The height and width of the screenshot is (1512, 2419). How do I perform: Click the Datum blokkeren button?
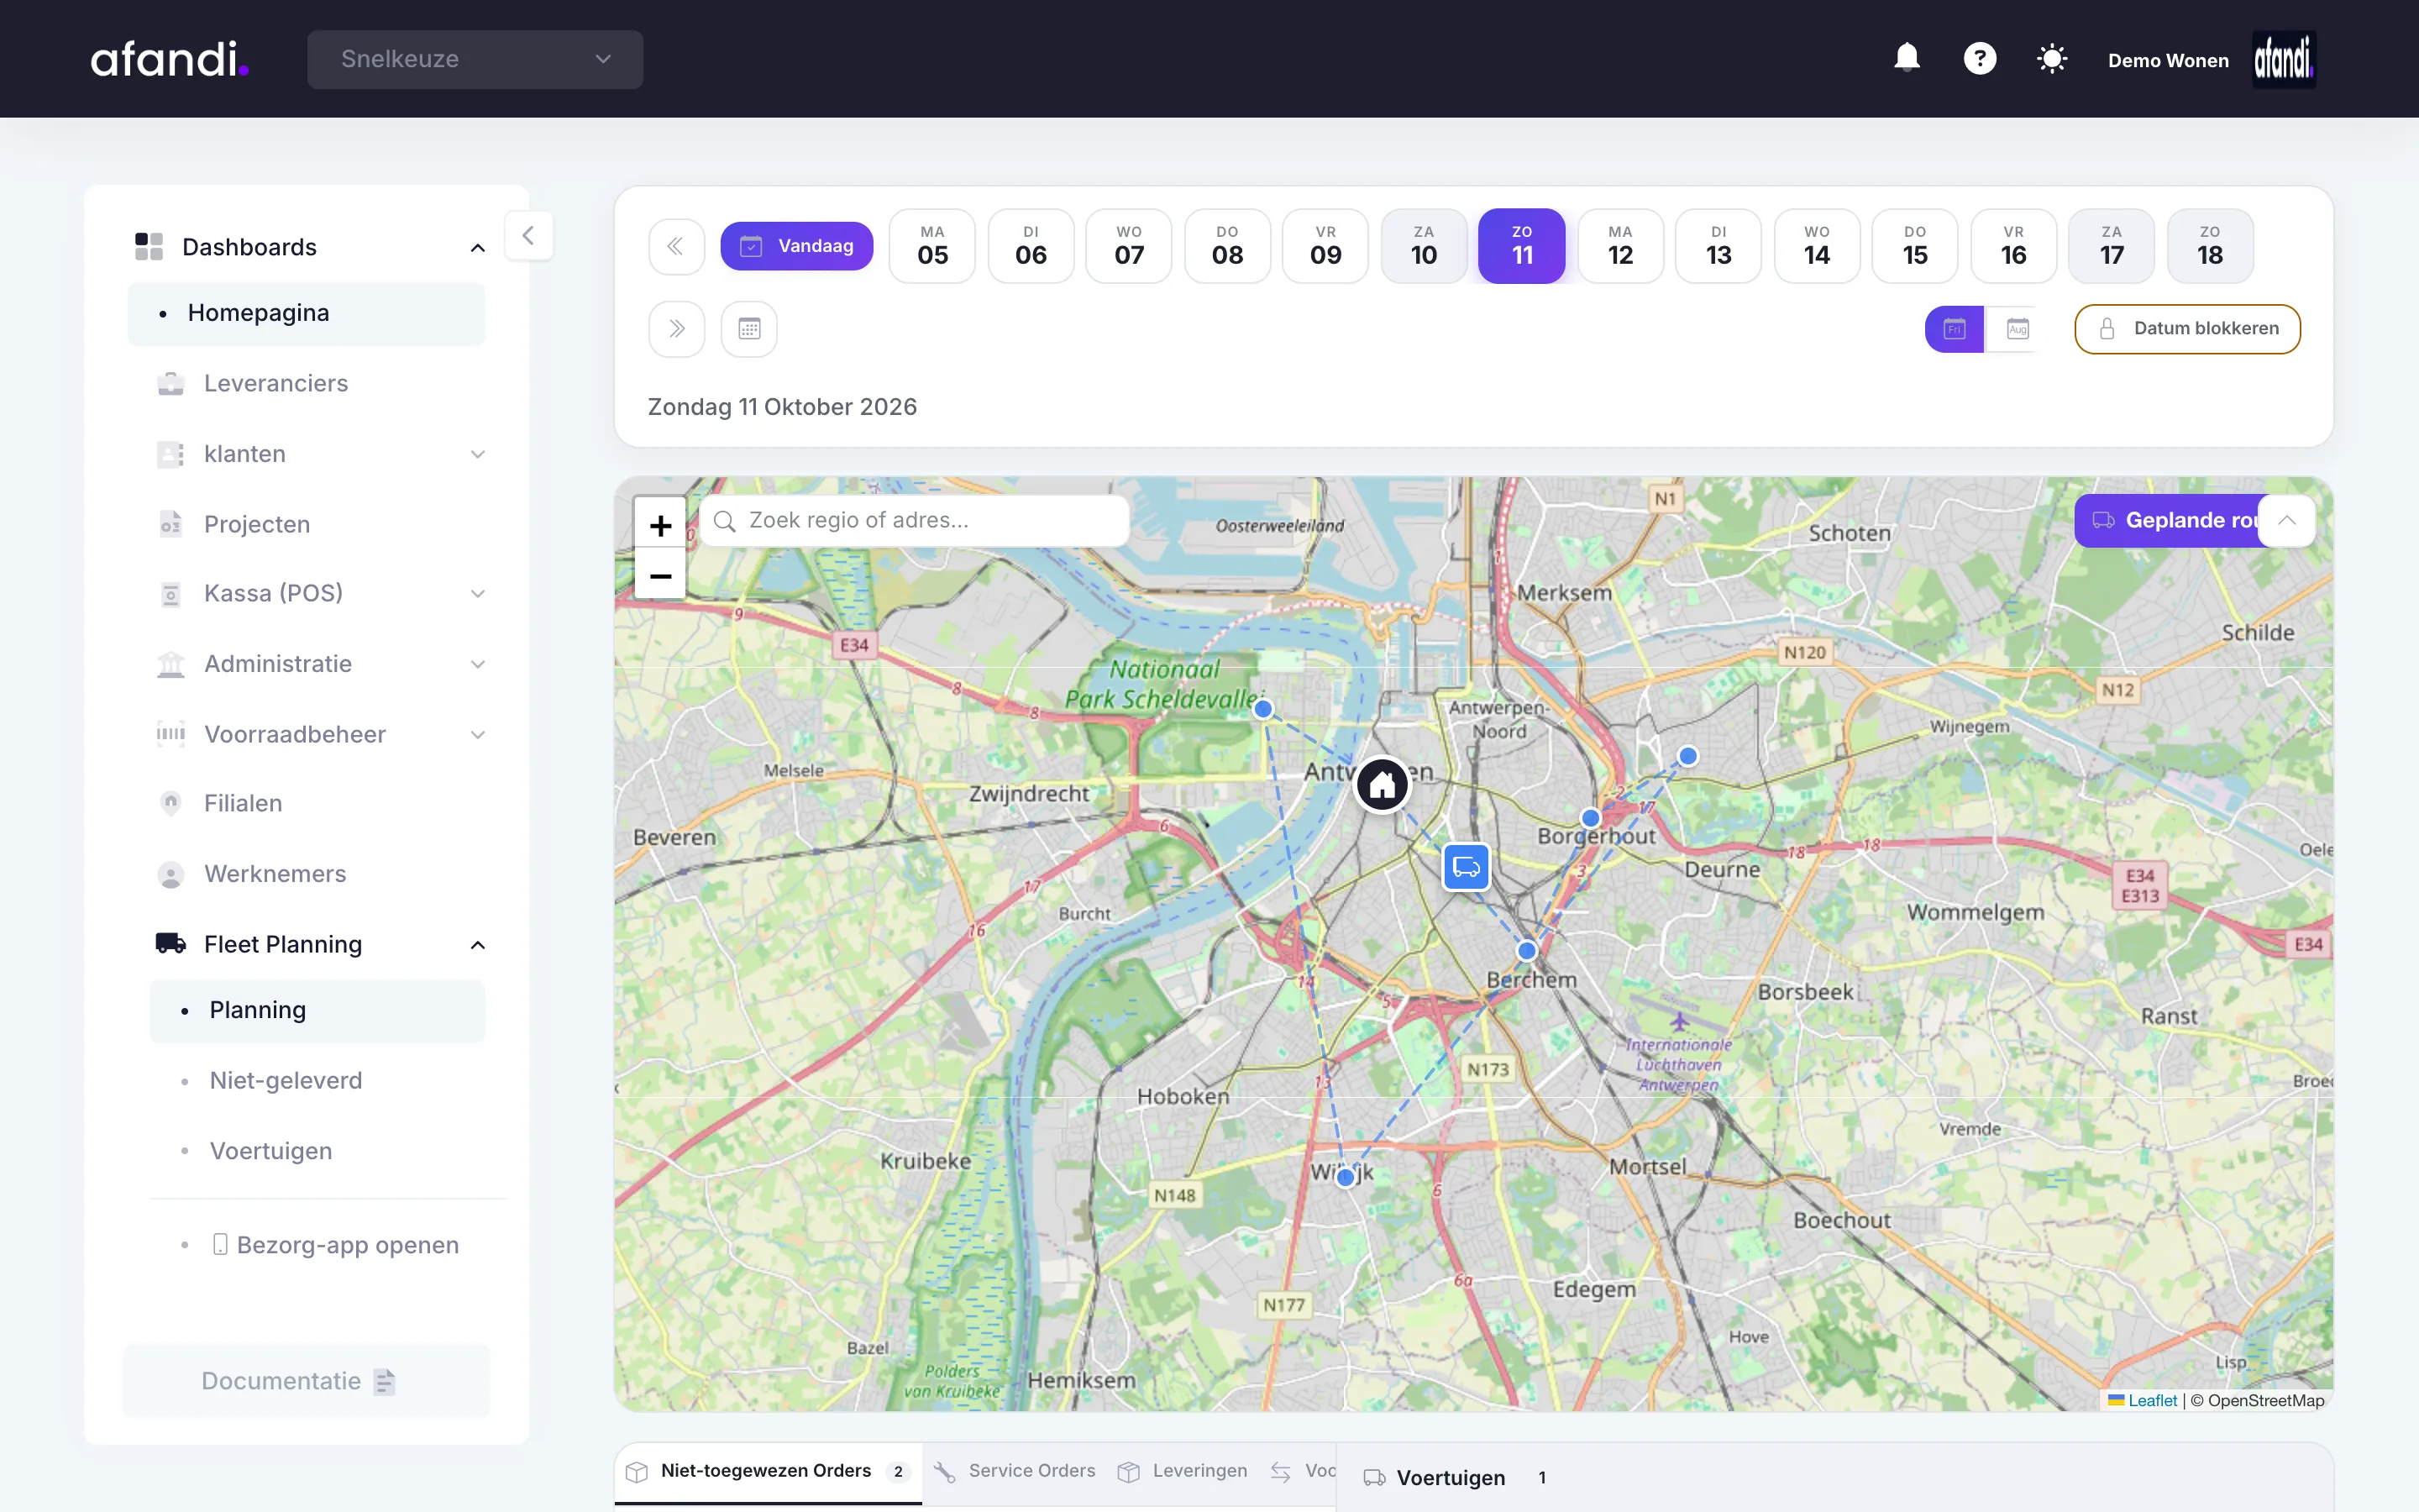coord(2187,329)
